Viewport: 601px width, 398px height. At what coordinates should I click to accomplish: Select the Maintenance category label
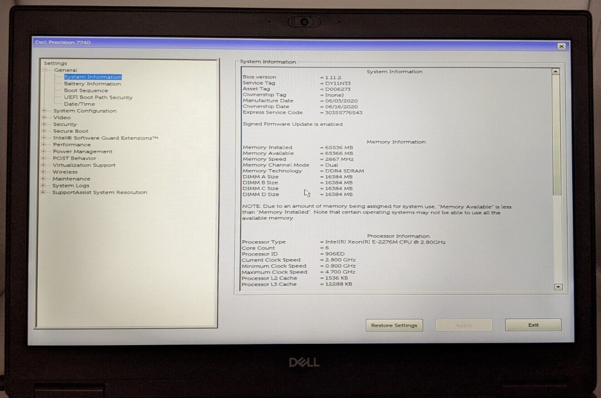click(x=71, y=179)
